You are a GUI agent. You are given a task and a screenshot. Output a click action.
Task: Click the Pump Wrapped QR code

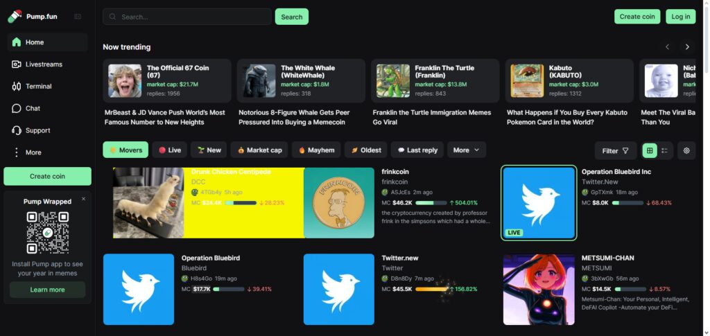click(48, 233)
